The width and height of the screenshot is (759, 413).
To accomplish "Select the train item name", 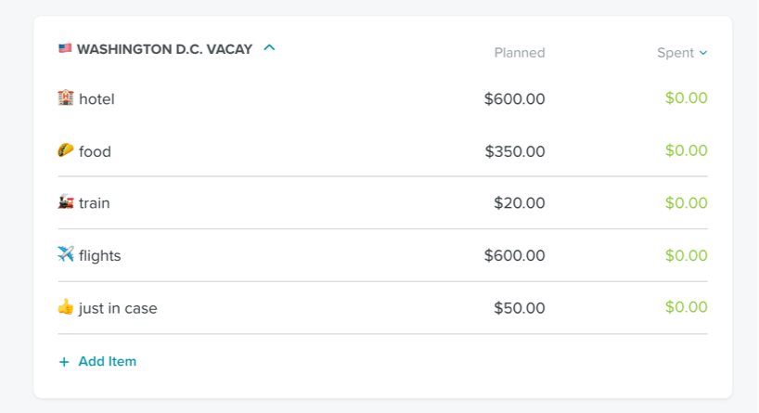I will point(95,203).
